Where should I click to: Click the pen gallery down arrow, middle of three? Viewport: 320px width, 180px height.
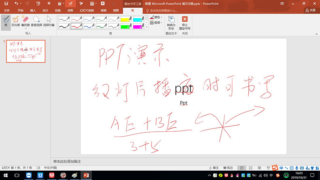(x=147, y=22)
